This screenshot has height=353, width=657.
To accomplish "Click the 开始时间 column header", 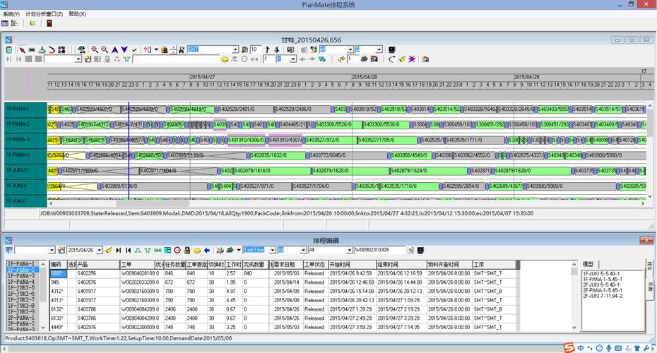I will coord(352,265).
